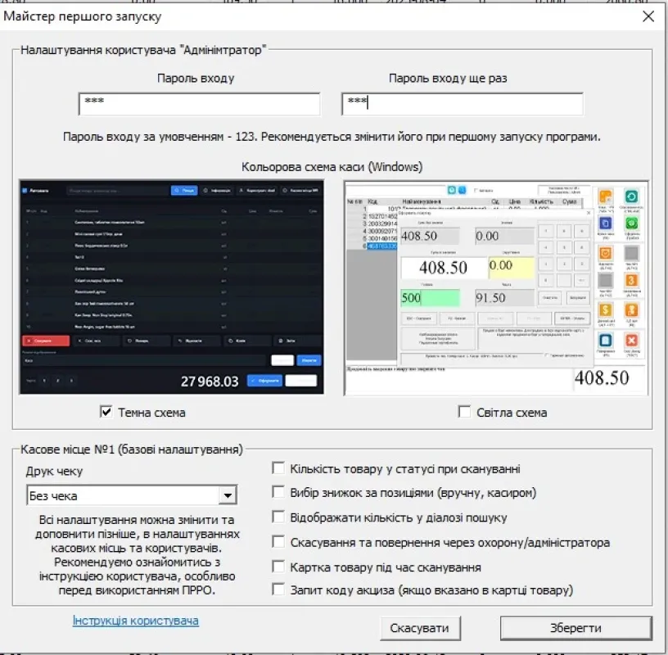Enable 'Кількість товару у статусі при скануванні'
This screenshot has width=668, height=655.
coord(279,469)
